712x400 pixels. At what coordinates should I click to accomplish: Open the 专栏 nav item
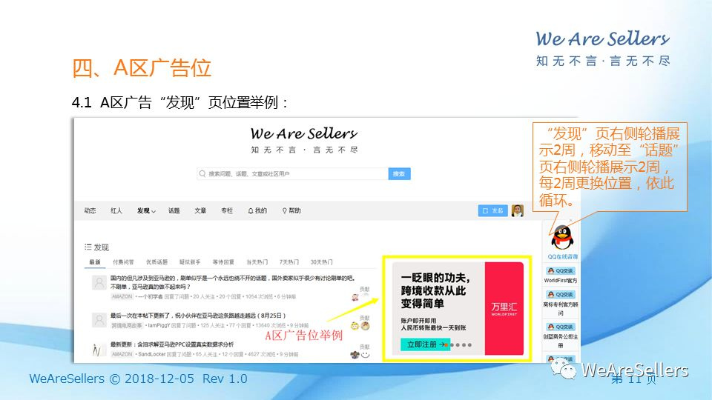point(227,211)
